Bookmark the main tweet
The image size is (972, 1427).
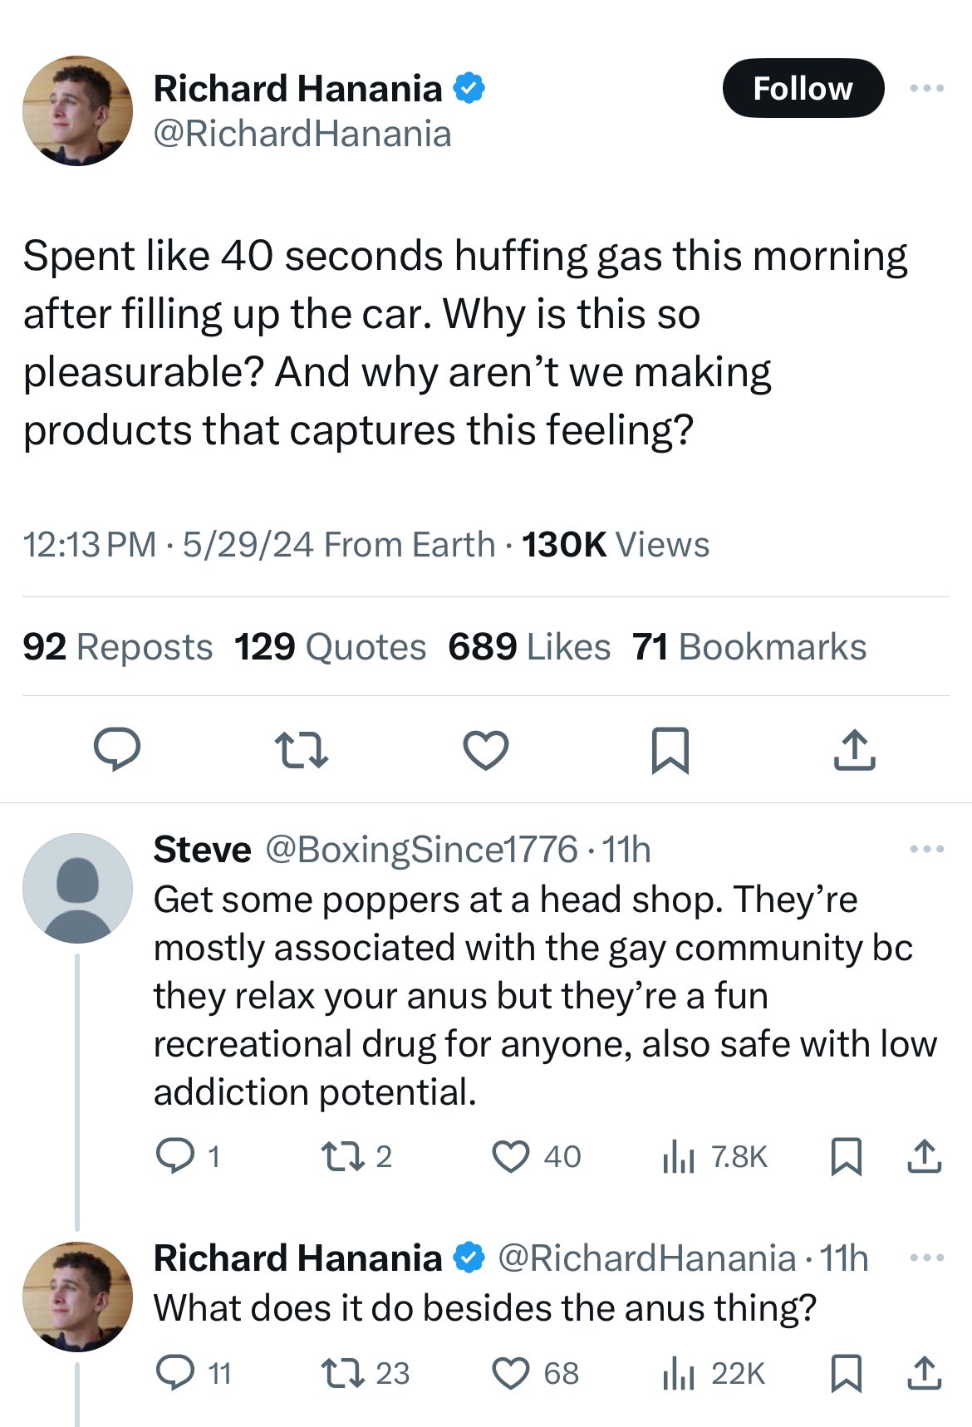coord(670,748)
